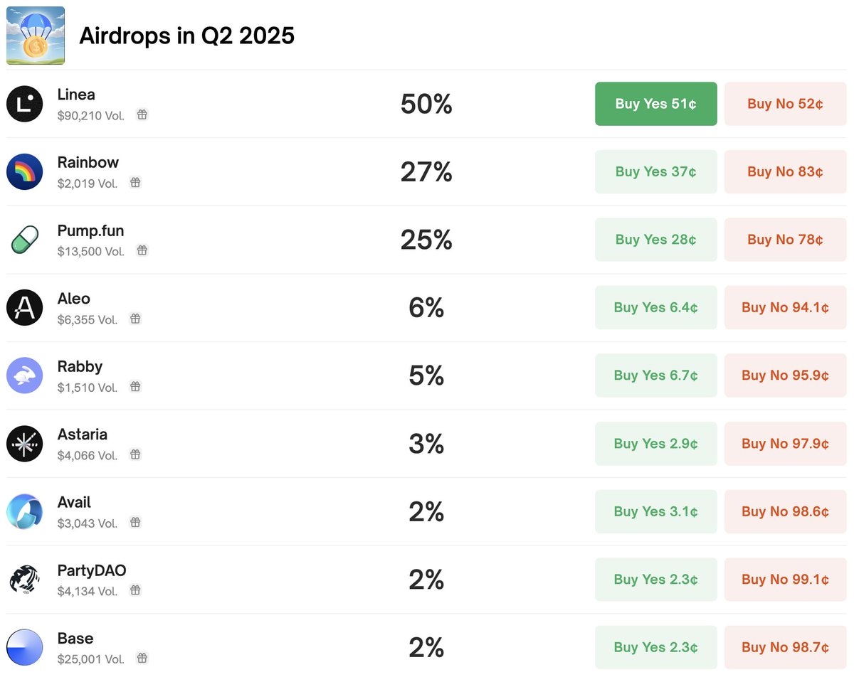This screenshot has width=854, height=677.
Task: Select Buy Yes 6.4¢ for Aleo
Action: click(656, 308)
